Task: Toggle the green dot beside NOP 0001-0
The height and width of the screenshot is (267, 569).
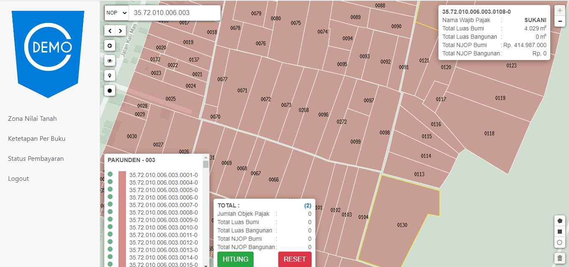Action: tap(109, 175)
